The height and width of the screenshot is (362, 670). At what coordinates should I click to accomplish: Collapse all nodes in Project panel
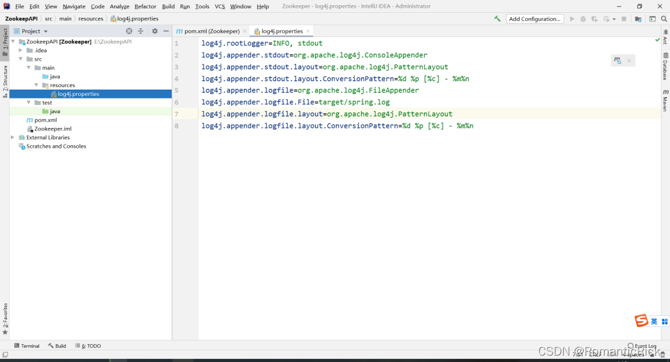click(x=140, y=31)
